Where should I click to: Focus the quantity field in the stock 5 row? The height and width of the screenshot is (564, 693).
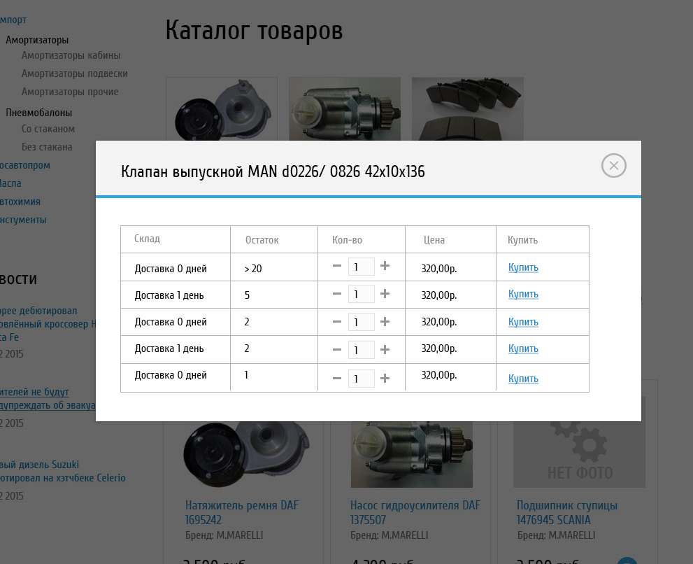pyautogui.click(x=361, y=294)
